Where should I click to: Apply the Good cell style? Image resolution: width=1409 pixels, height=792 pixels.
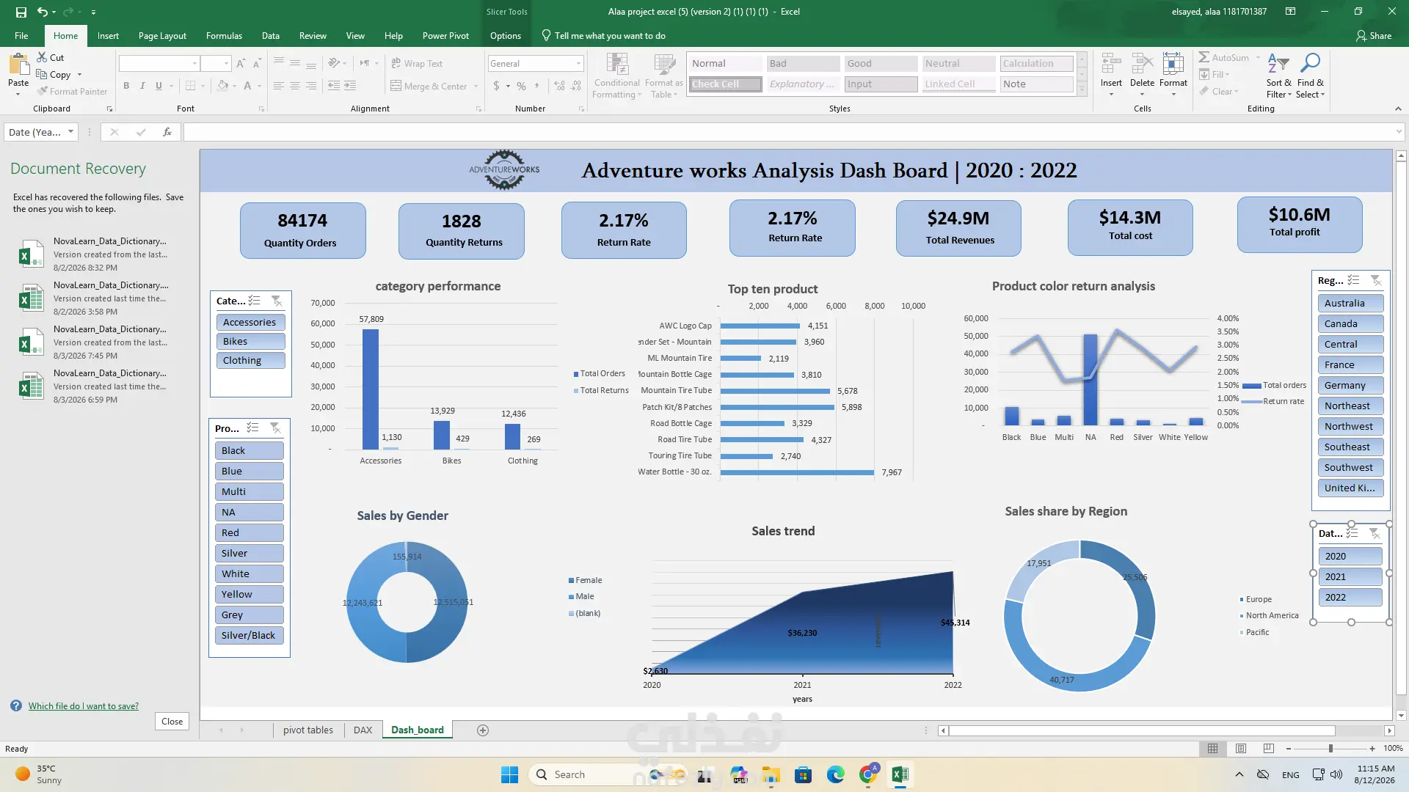pyautogui.click(x=880, y=64)
